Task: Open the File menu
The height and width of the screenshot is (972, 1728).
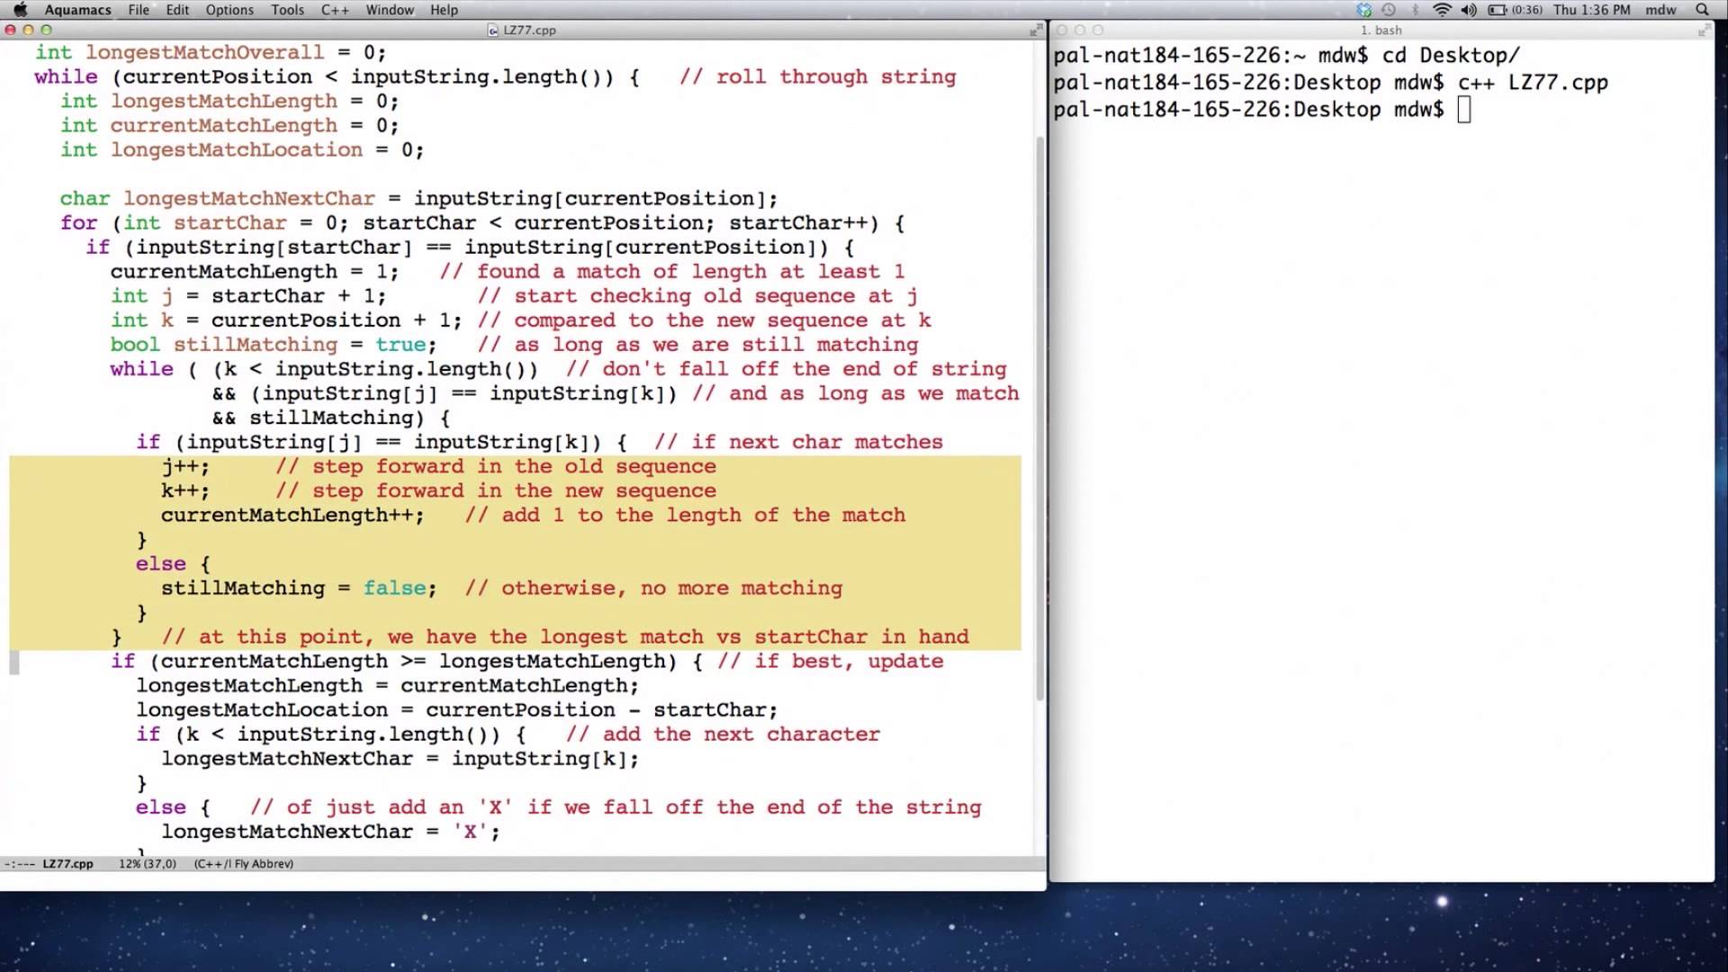Action: click(139, 10)
